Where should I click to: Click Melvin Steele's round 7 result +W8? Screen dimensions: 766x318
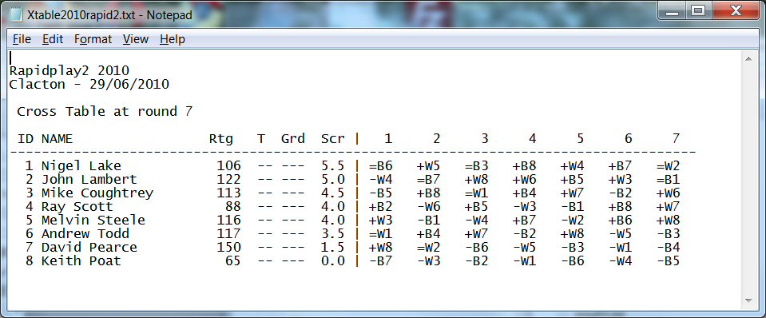tap(669, 221)
